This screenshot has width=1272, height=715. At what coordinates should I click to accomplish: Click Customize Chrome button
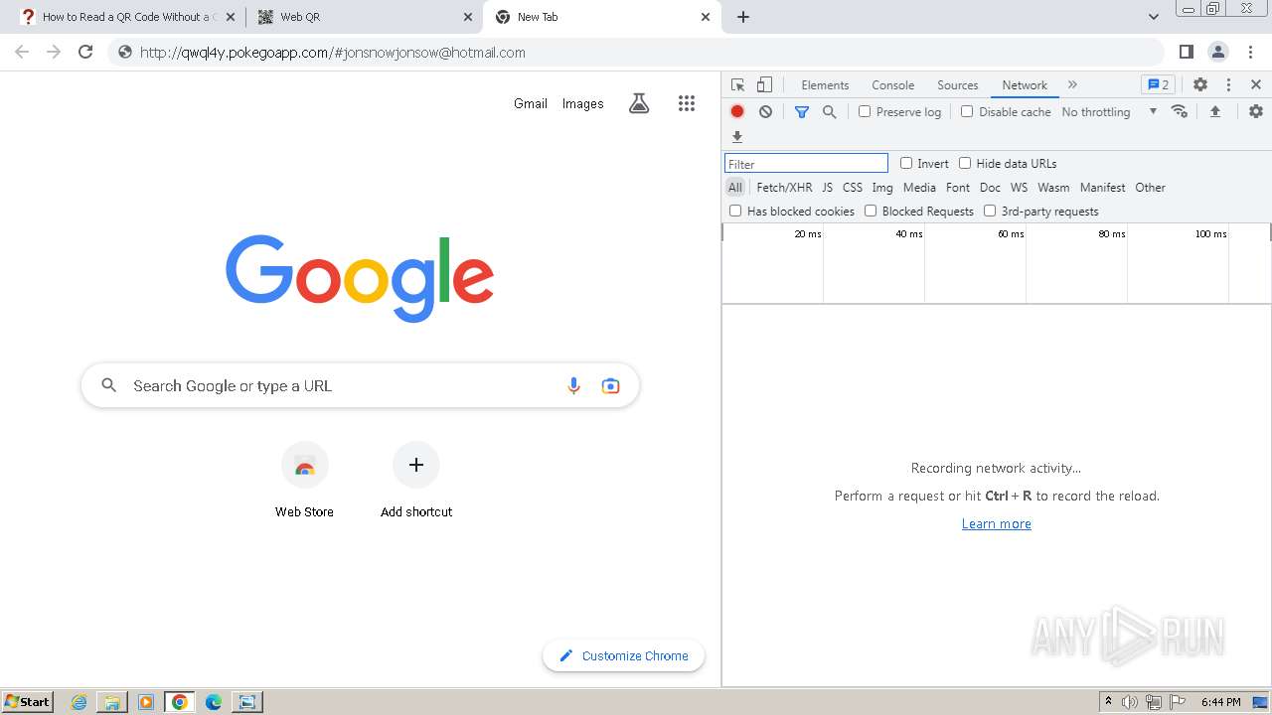click(x=624, y=655)
